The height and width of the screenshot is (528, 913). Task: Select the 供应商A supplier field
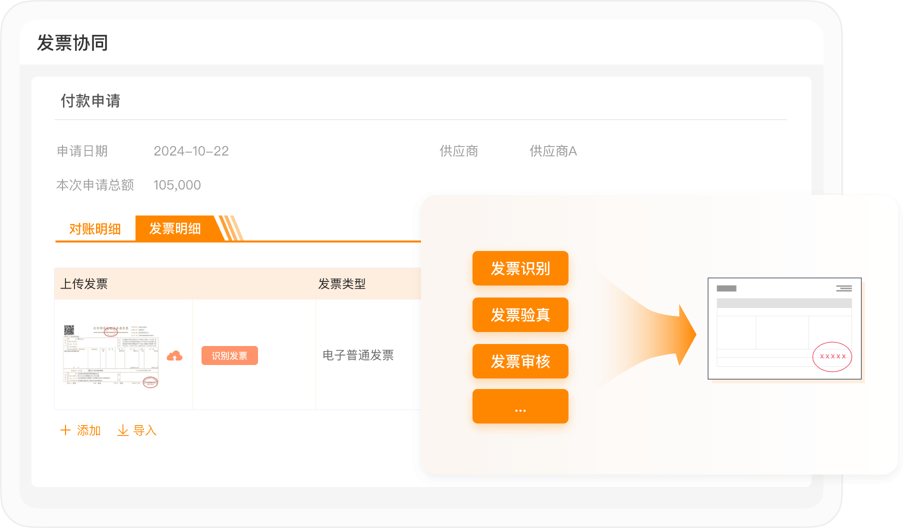553,151
